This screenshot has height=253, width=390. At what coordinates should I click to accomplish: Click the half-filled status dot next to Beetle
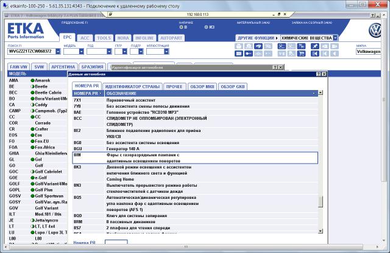tap(32, 86)
